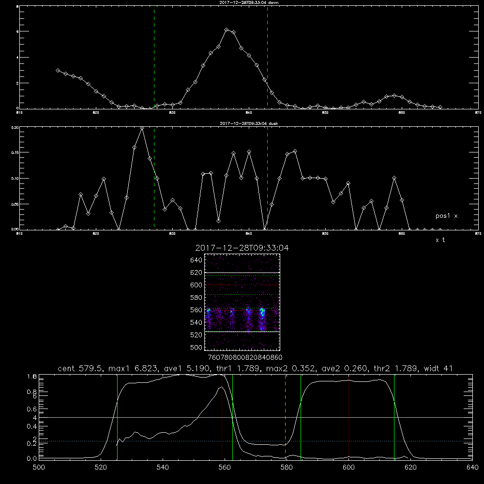The image size is (484, 484).
Task: Click the cyan dotted threshold line in bottom plot
Action: coord(256,441)
